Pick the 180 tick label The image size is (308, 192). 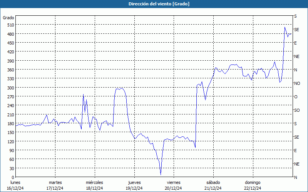11,124
